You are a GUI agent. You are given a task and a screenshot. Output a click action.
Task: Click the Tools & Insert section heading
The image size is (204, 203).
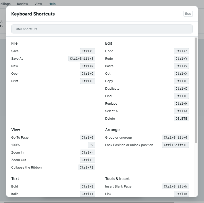point(117,179)
